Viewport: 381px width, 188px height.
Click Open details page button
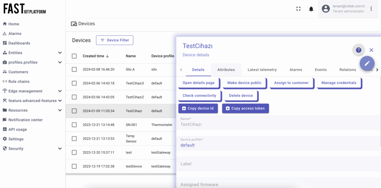click(199, 83)
